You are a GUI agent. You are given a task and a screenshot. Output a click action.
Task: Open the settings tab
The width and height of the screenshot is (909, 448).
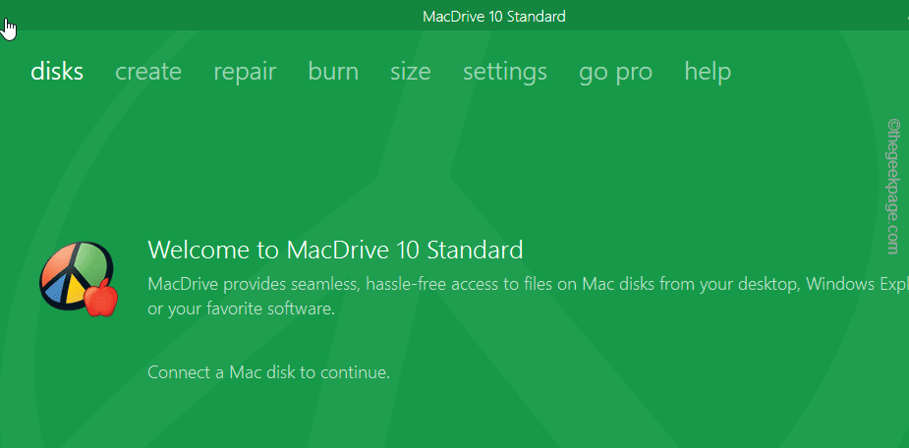point(505,72)
